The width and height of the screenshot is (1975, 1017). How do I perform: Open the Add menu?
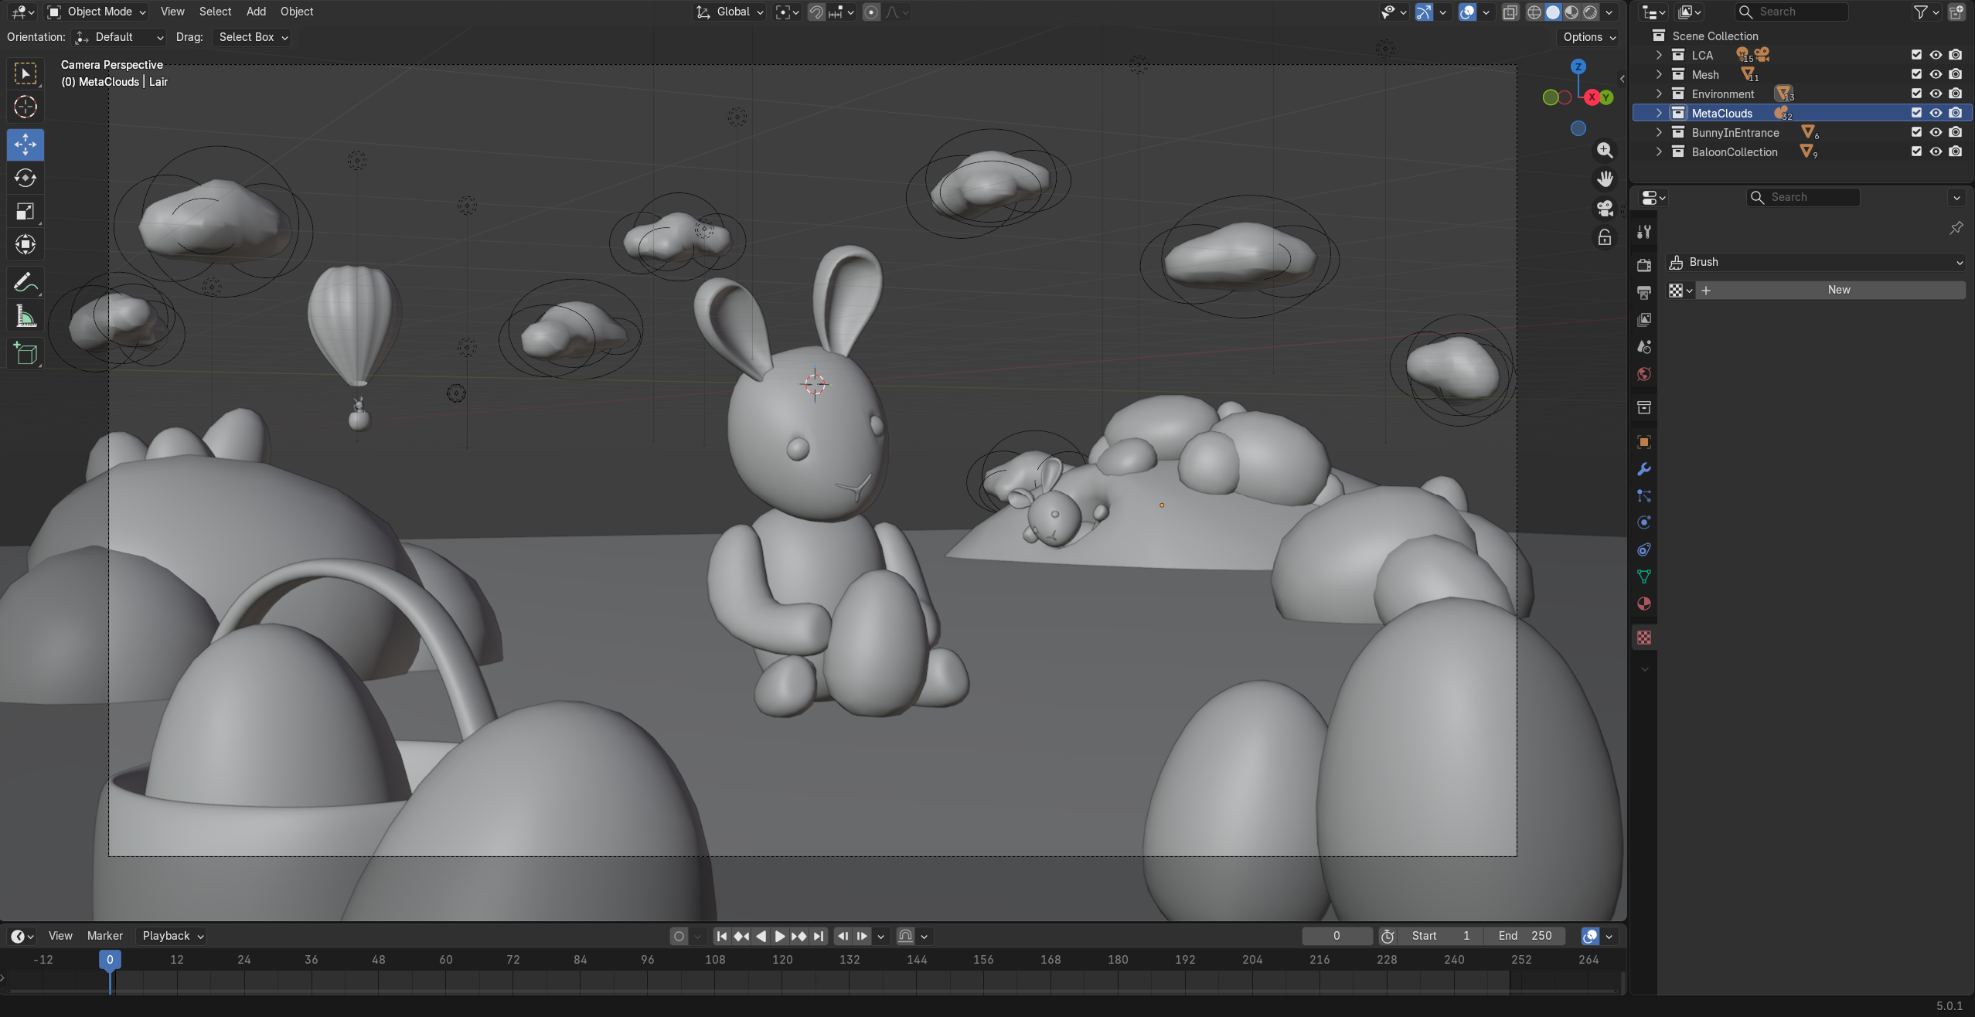[x=256, y=12]
